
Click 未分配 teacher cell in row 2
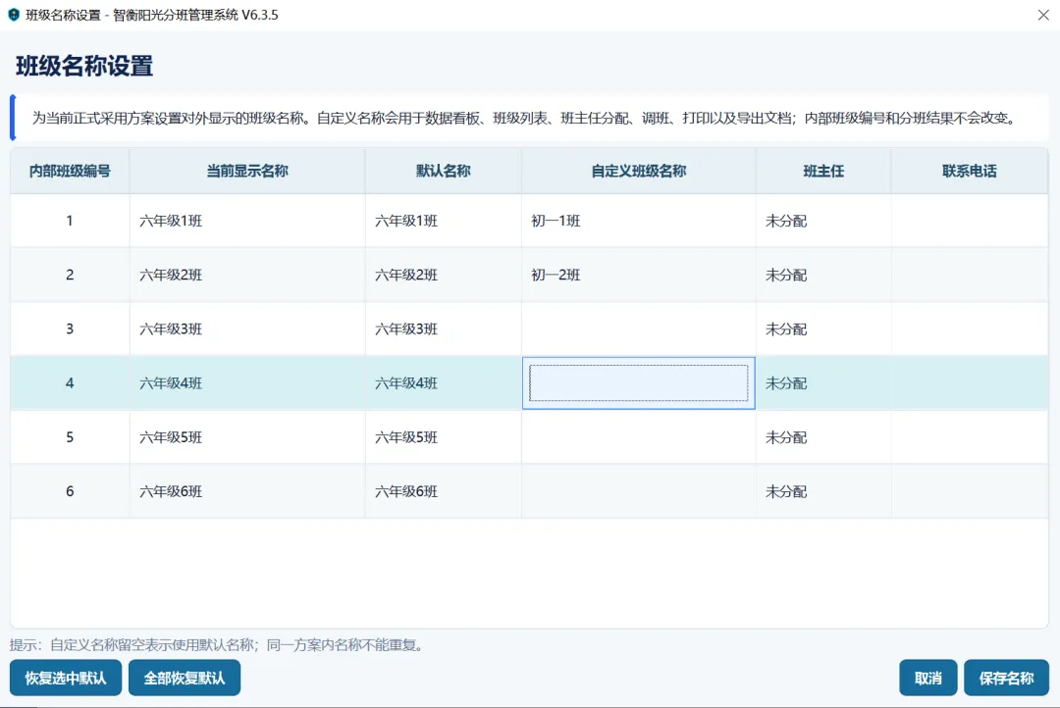pos(823,275)
